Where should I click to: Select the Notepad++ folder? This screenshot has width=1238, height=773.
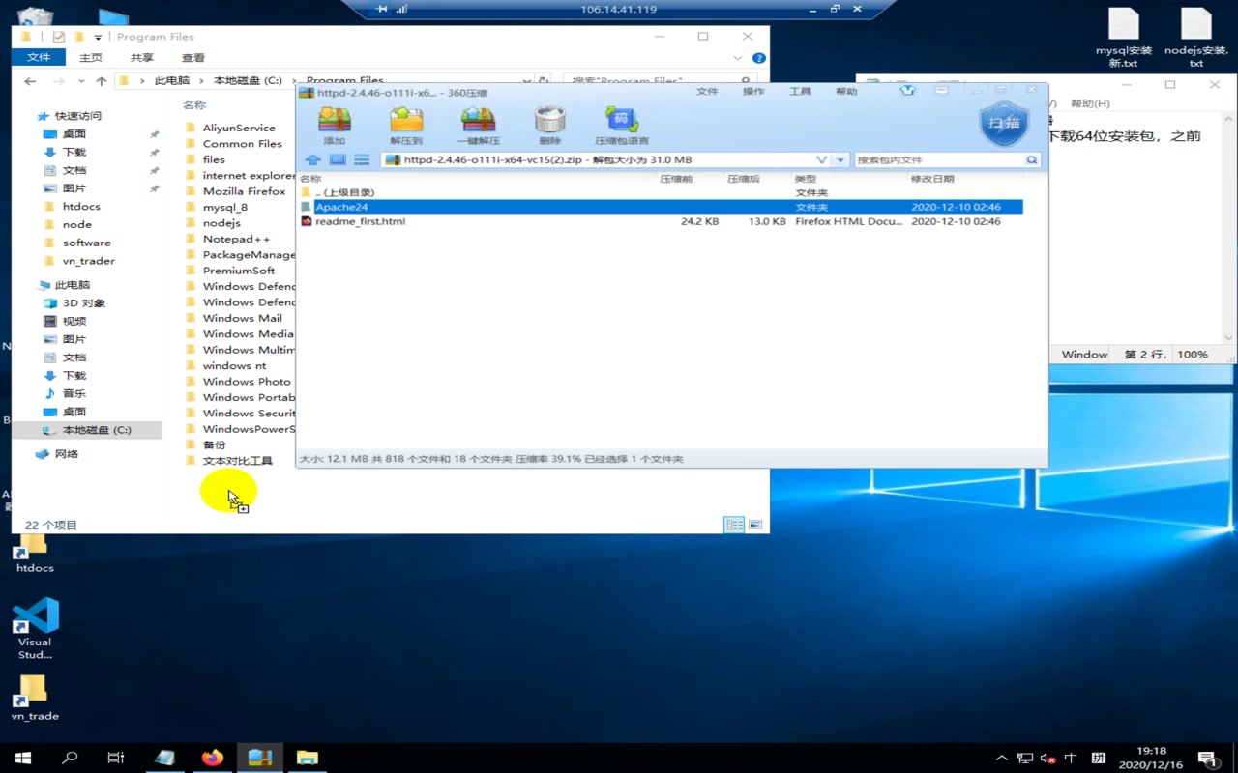pyautogui.click(x=236, y=239)
